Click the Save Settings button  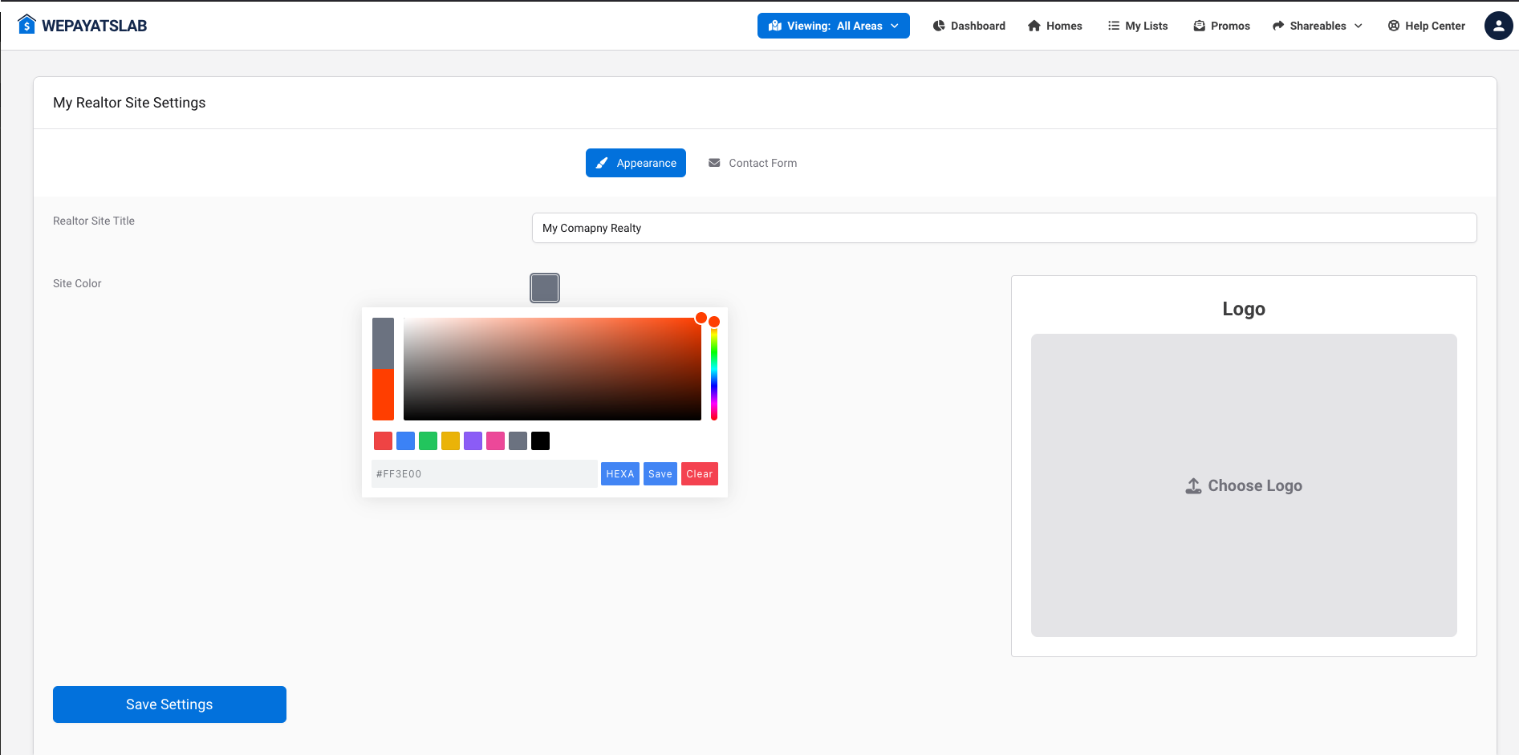(169, 704)
